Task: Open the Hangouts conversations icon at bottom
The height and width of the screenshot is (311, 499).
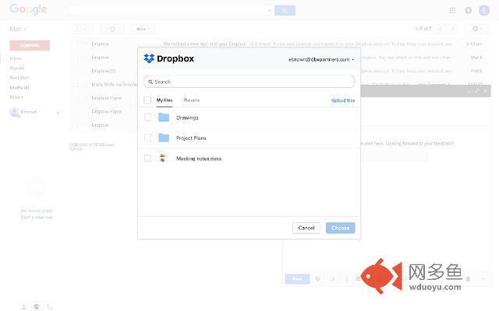Action: [x=37, y=307]
